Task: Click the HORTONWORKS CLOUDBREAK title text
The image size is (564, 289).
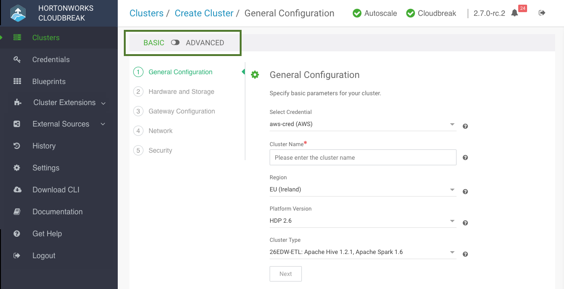Action: click(x=66, y=13)
